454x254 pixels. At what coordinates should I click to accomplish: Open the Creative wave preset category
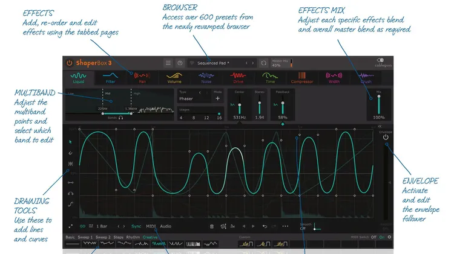(x=150, y=237)
